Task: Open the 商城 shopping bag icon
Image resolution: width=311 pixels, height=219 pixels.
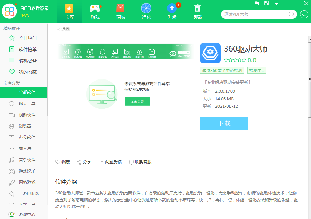Action: (x=121, y=9)
